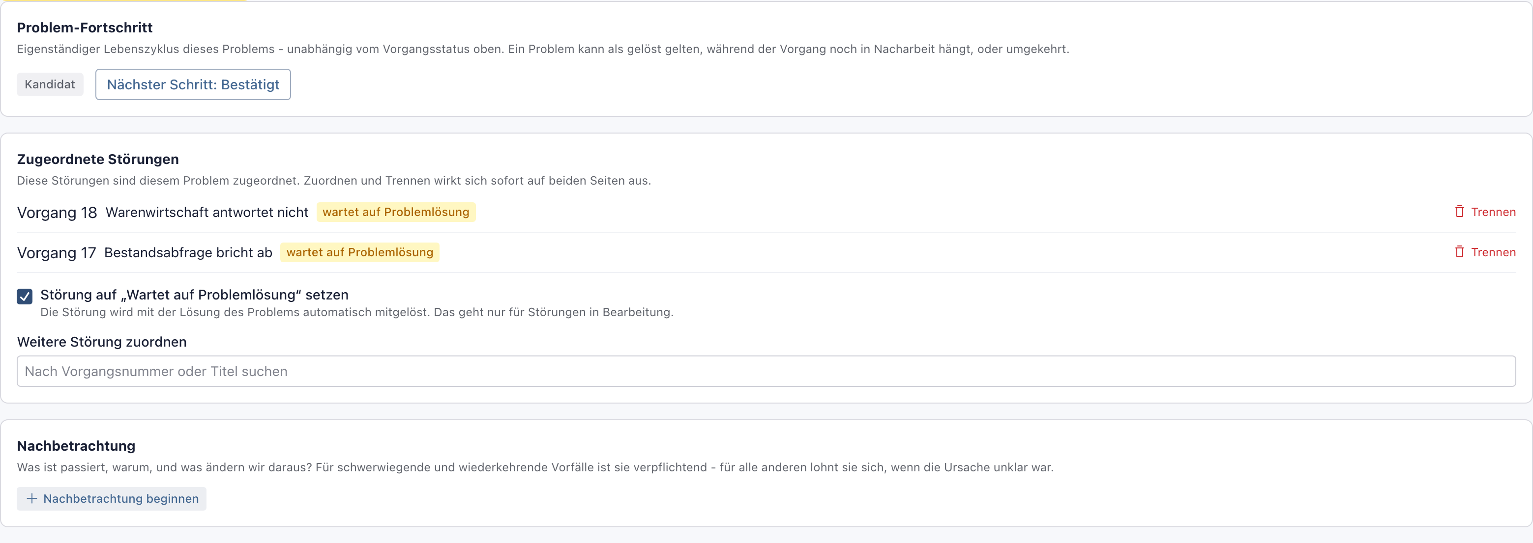Click the trash icon for Vorgang 18
1533x543 pixels.
tap(1459, 212)
